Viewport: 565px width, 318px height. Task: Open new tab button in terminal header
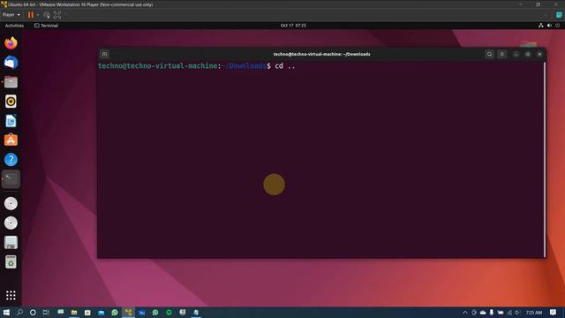tap(104, 54)
